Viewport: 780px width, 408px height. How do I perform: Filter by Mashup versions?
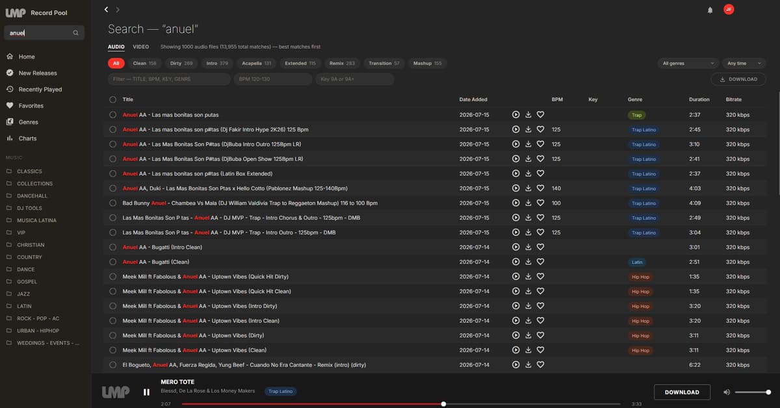pyautogui.click(x=427, y=64)
